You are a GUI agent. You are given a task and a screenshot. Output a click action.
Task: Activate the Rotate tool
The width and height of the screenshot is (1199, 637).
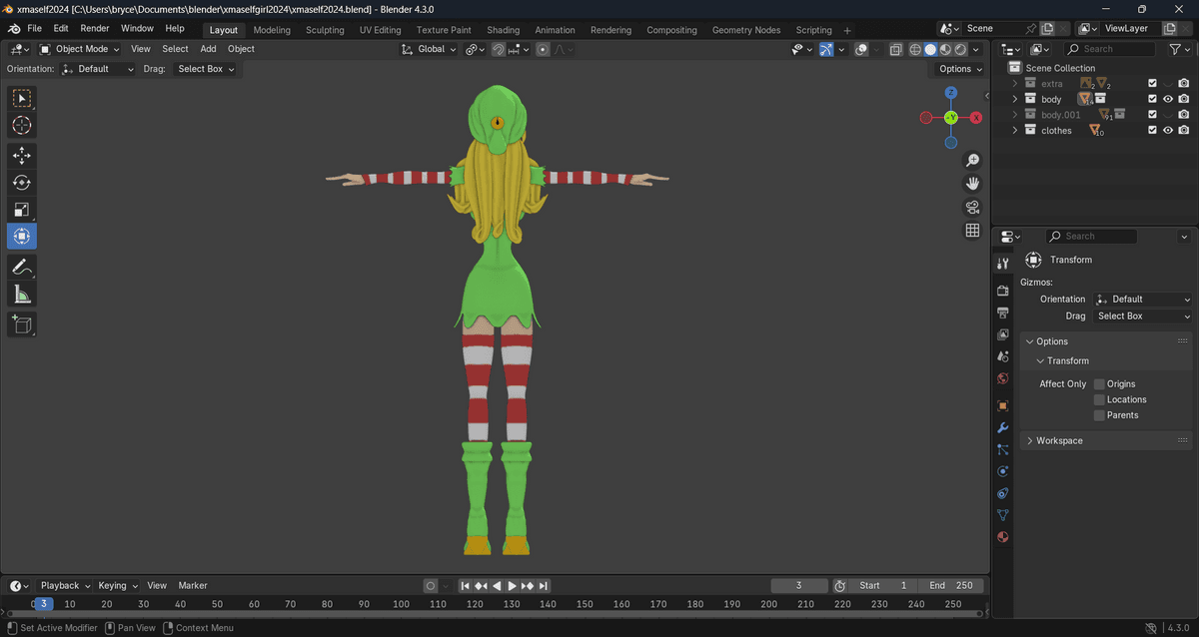(22, 183)
